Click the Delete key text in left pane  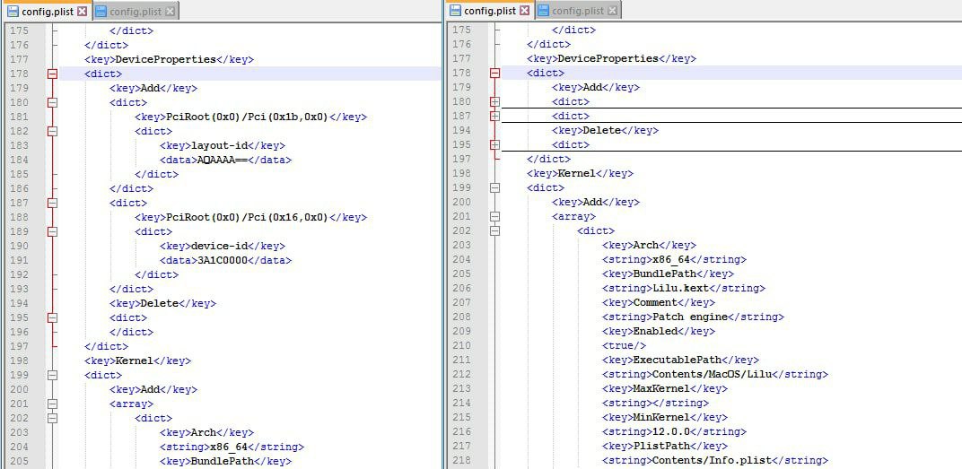(160, 303)
